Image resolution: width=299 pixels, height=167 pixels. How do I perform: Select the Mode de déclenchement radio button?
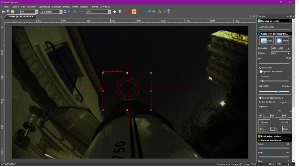[x=260, y=98]
